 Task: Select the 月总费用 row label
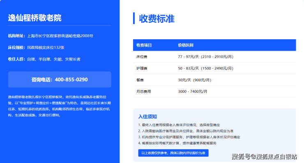[144, 92]
